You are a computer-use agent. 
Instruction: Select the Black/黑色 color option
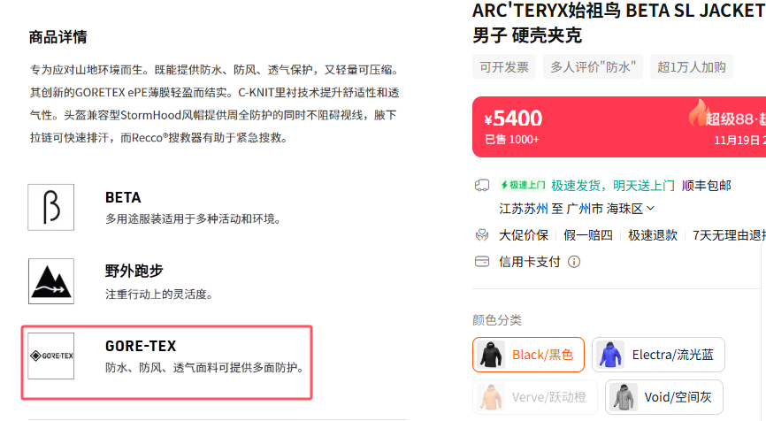pyautogui.click(x=529, y=355)
